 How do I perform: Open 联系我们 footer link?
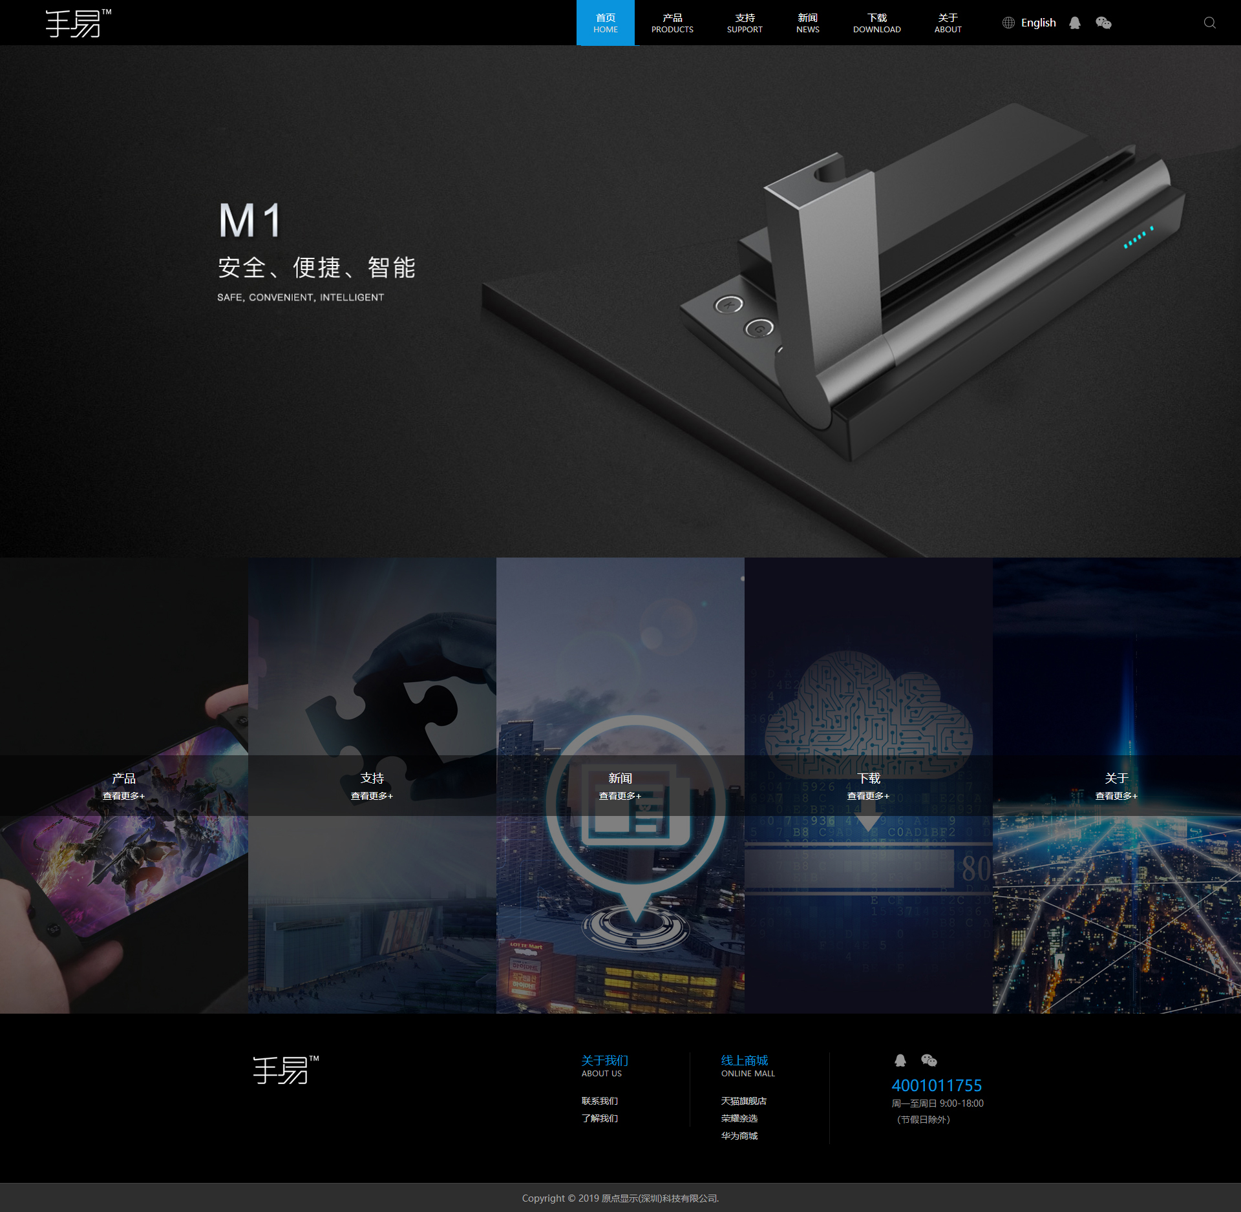[x=599, y=1101]
